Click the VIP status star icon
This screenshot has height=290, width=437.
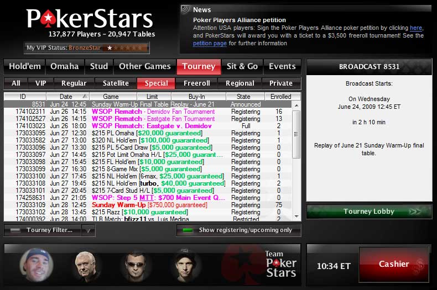point(110,48)
